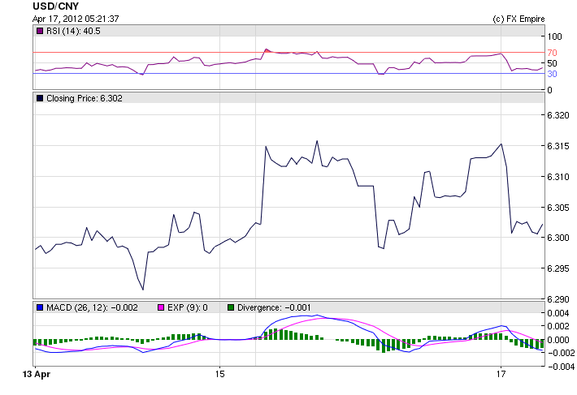Click the green Divergence legend swatch
577x395 pixels.
[x=231, y=307]
